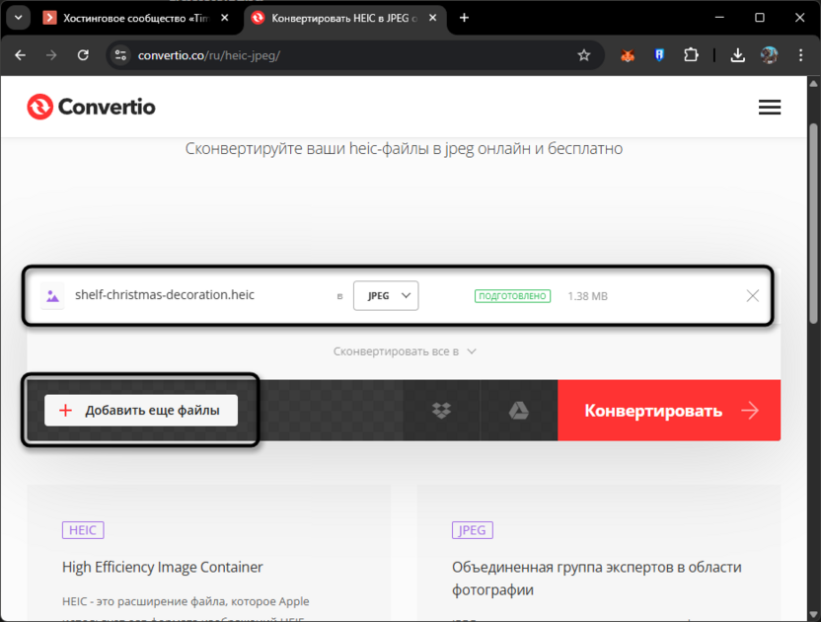Open file upload from Dropbox
This screenshot has height=622, width=821.
pyautogui.click(x=441, y=410)
